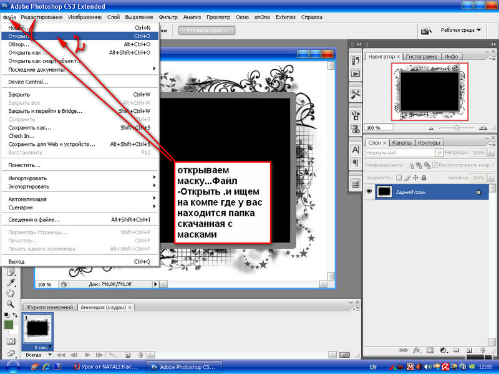This screenshot has width=499, height=374.
Task: Open the Clone Source panel icon
Action: [x=356, y=129]
